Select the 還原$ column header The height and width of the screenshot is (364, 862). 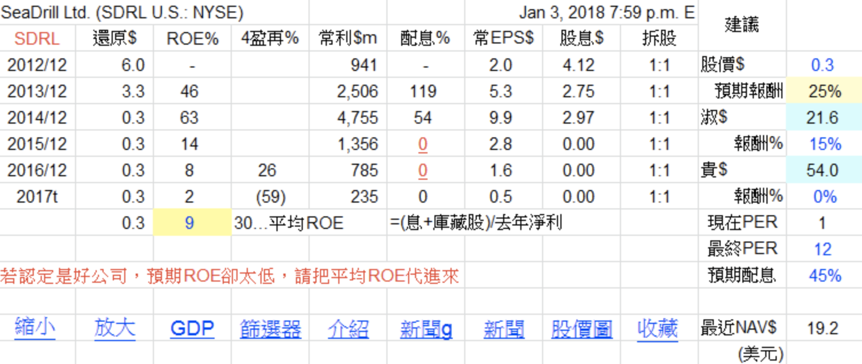(114, 38)
